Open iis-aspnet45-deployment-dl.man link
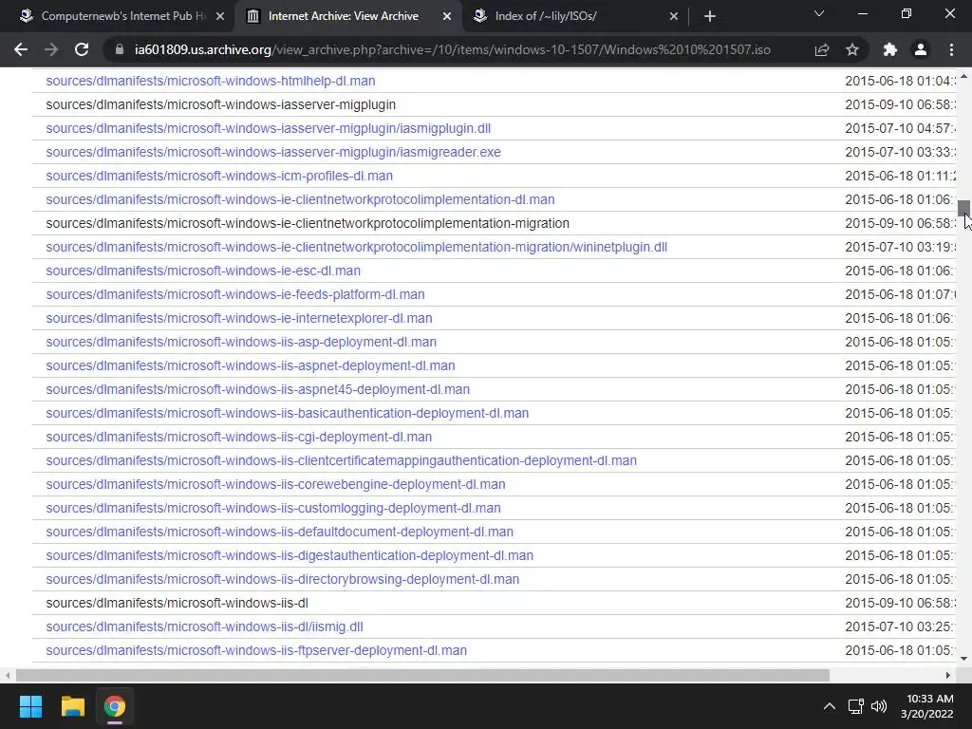972x729 pixels. click(x=258, y=389)
